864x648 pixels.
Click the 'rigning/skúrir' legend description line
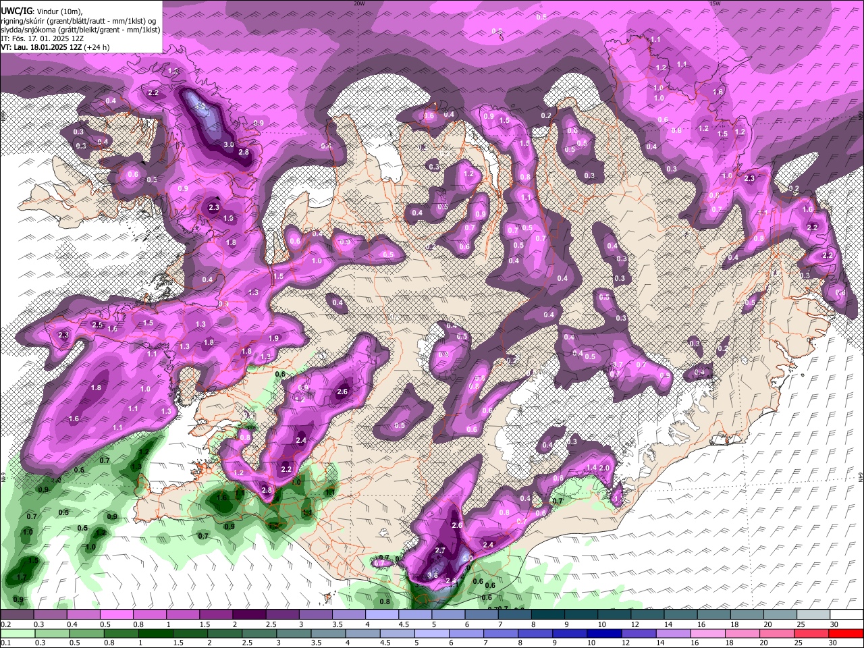click(x=80, y=20)
